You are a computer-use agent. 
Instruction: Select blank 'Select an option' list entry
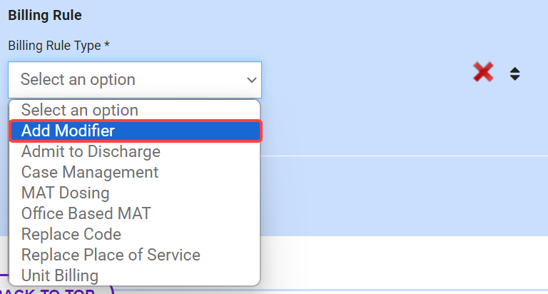pyautogui.click(x=80, y=111)
